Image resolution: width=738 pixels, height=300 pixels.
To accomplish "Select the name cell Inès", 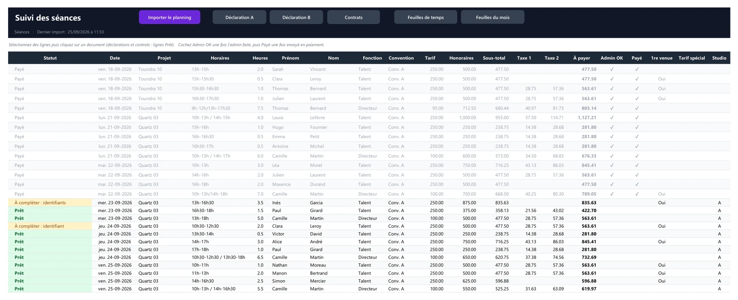I will [x=276, y=203].
